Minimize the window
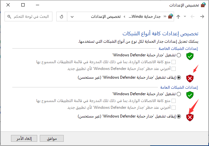 click(x=38, y=5)
